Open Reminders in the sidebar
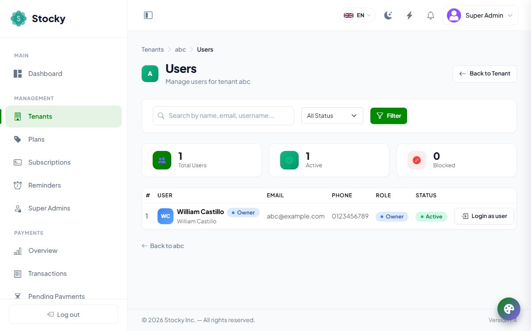 click(x=63, y=185)
